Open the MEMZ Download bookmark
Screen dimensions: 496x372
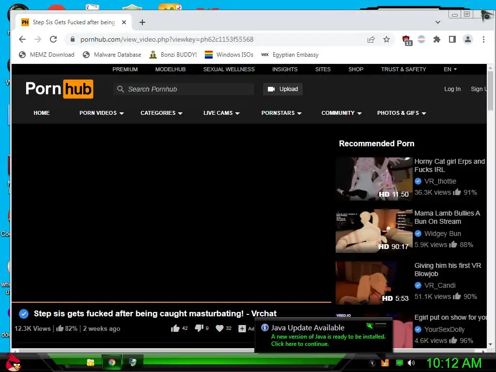click(x=46, y=55)
